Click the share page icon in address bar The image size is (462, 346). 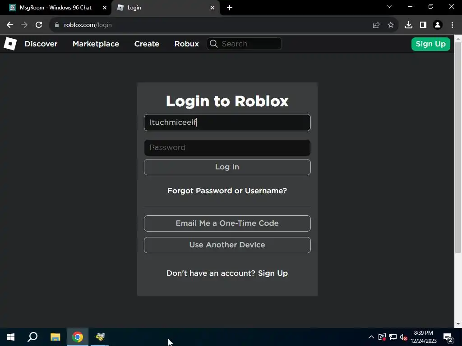[376, 25]
